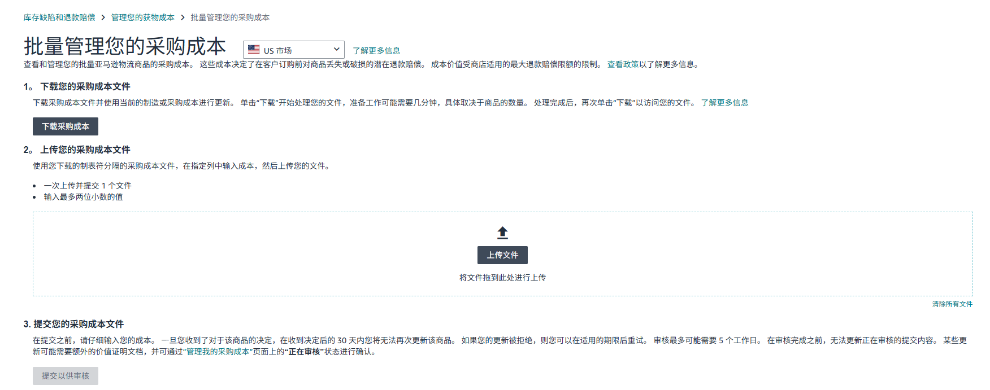990x390 pixels.
Task: Click the 上传文件 button
Action: 502,255
